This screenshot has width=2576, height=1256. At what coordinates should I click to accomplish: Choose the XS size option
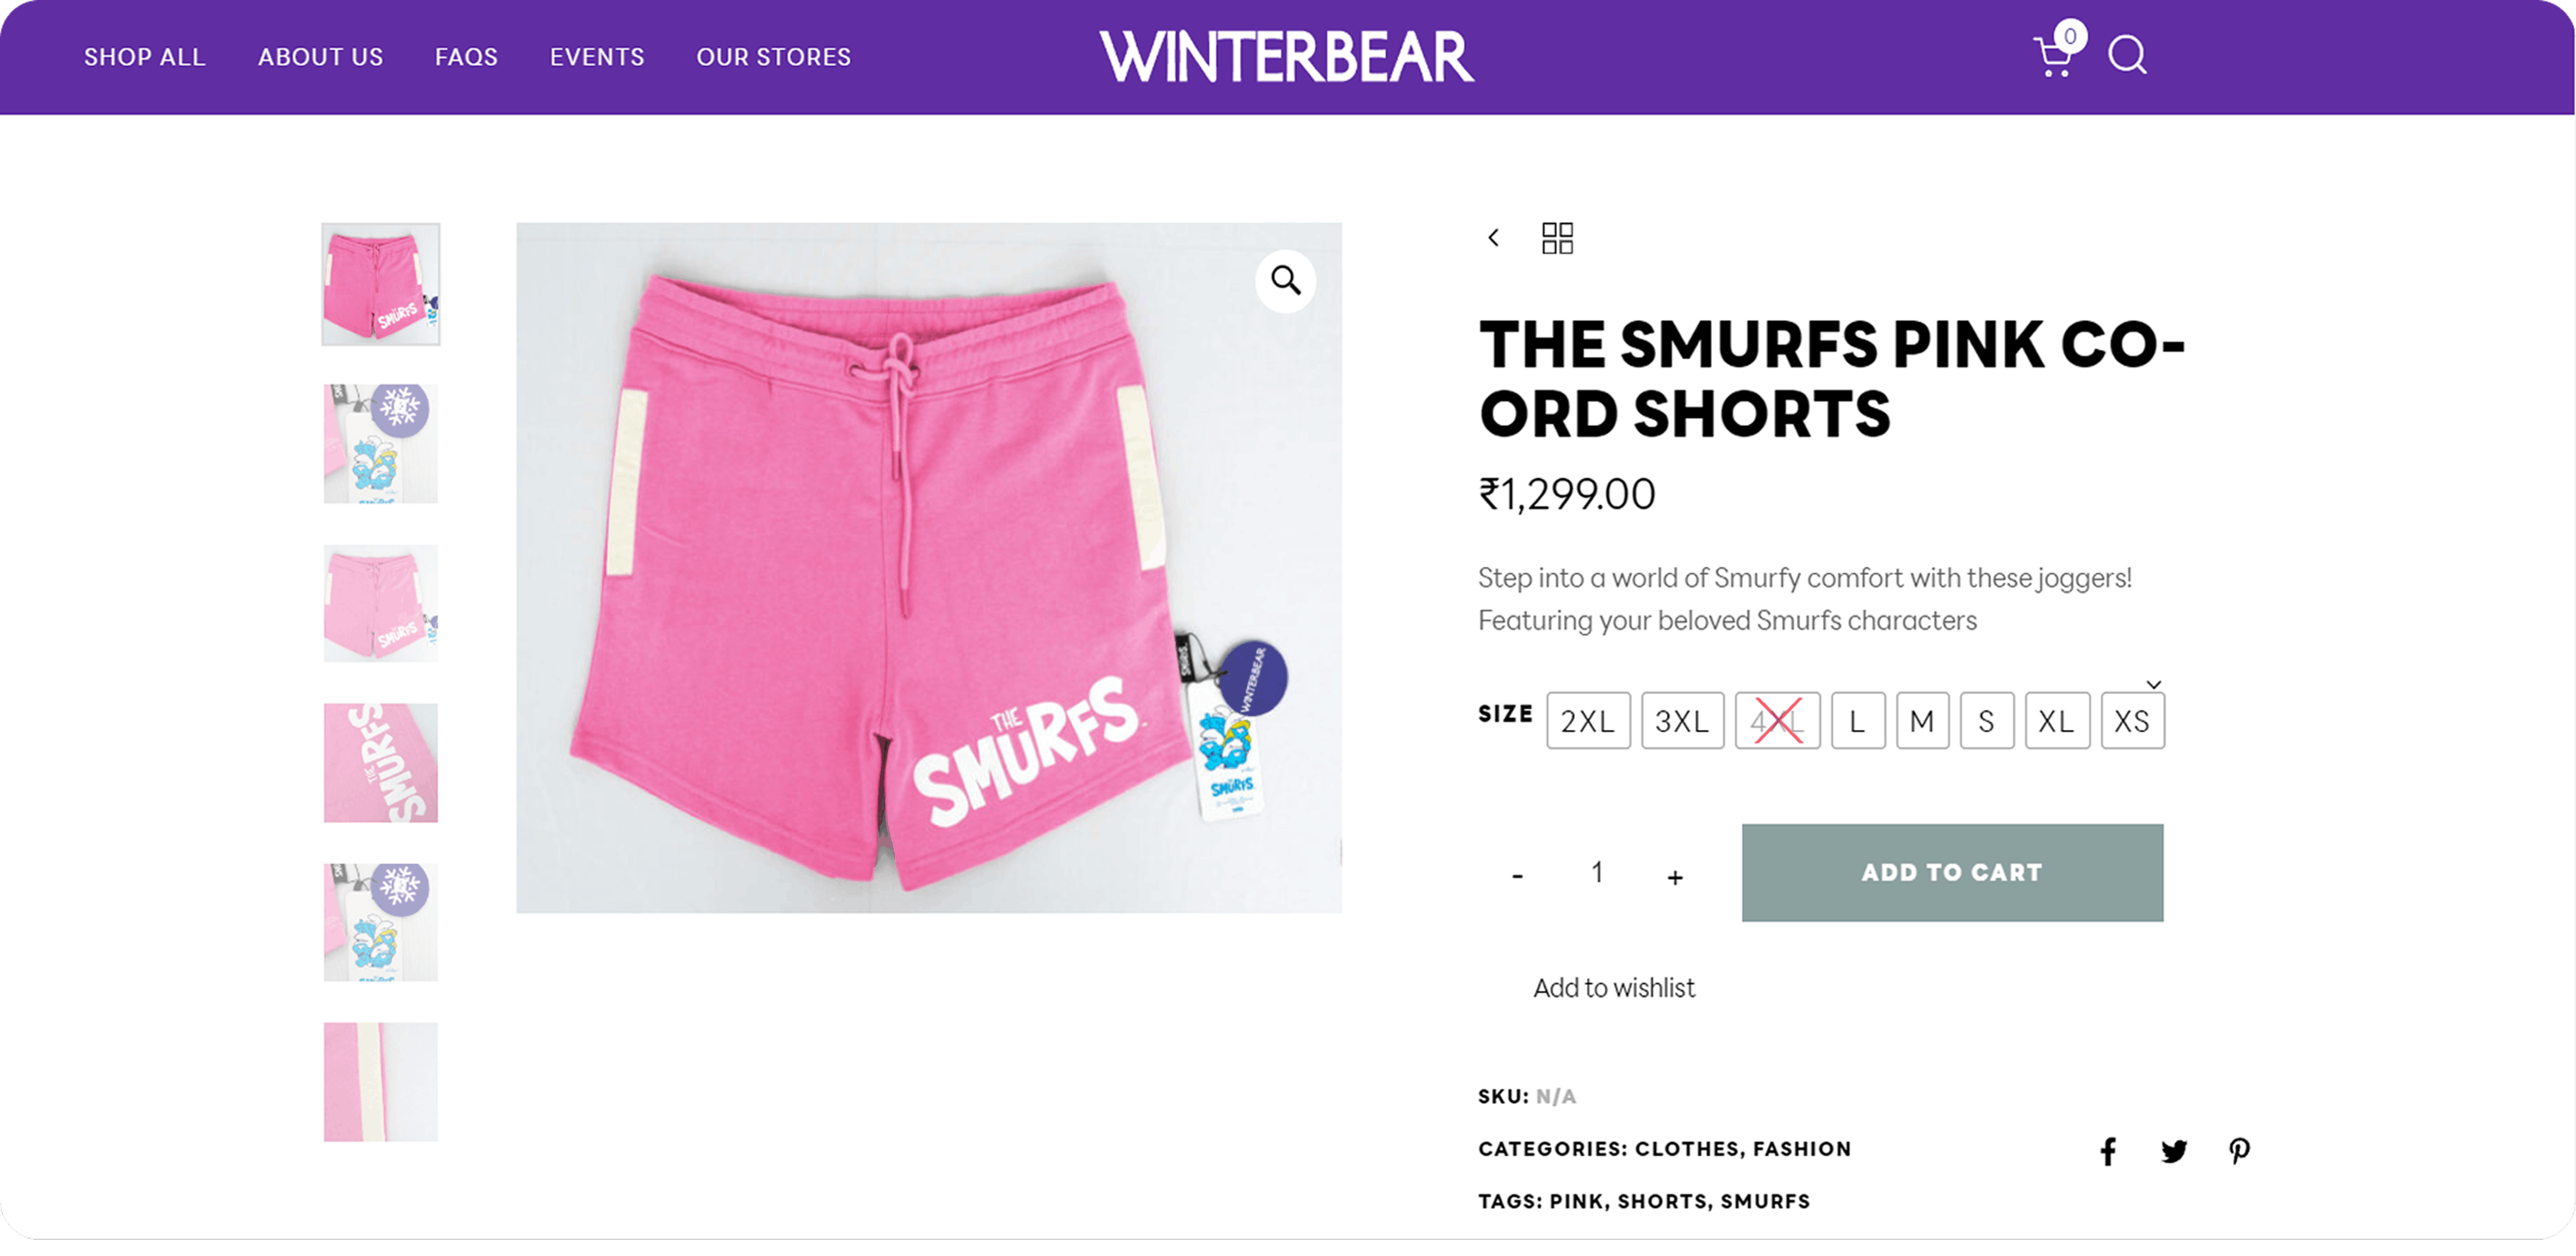(x=2132, y=720)
